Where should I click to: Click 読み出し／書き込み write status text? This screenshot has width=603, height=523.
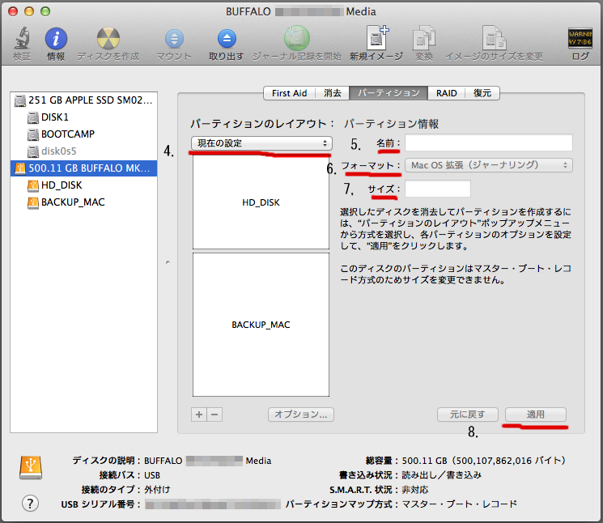(x=441, y=475)
